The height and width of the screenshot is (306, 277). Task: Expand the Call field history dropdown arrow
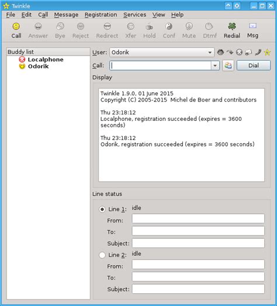coord(215,65)
